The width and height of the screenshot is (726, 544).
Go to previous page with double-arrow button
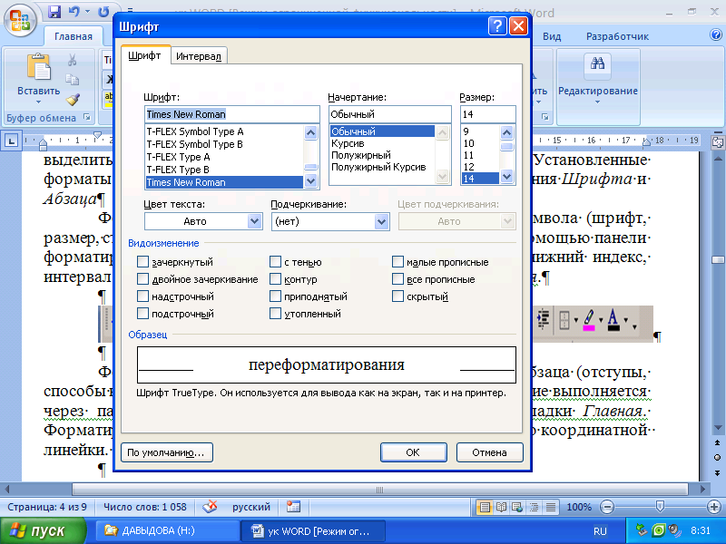(717, 442)
